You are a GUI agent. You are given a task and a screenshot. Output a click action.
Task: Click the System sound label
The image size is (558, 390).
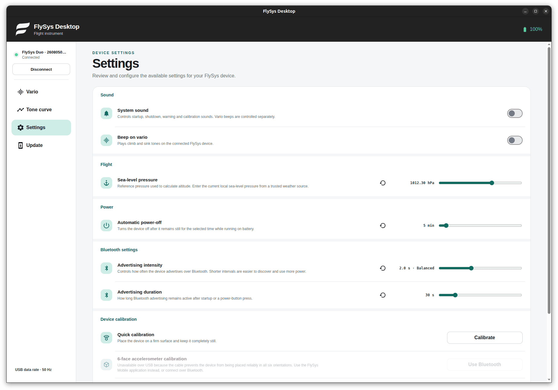[x=133, y=110]
